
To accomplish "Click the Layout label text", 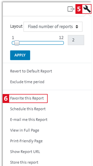I will click(x=16, y=26).
